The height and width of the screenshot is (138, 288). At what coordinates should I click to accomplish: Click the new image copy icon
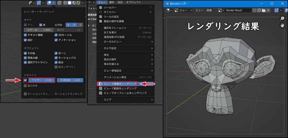coord(259,10)
